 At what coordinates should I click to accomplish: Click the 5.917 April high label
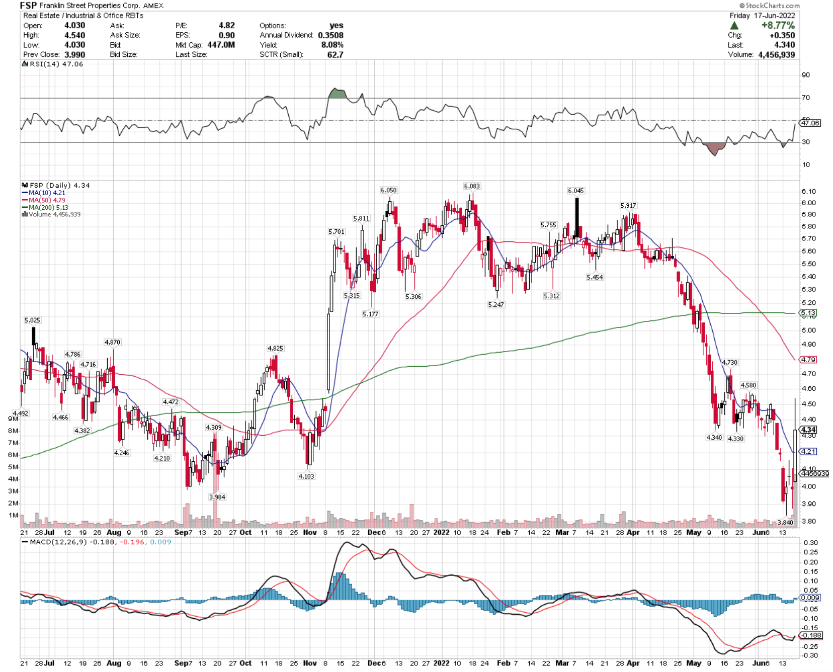(x=628, y=205)
